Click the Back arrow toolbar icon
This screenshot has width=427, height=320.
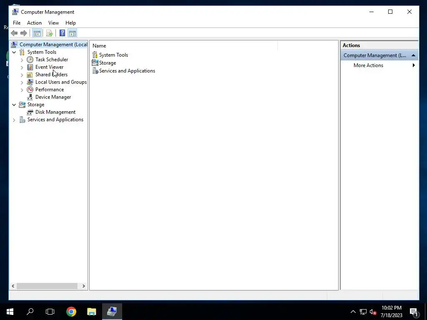(14, 33)
